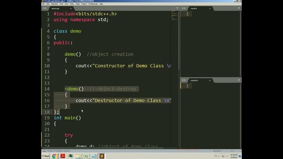Open tab list dropdown for input pane

pyautogui.click(x=239, y=8)
